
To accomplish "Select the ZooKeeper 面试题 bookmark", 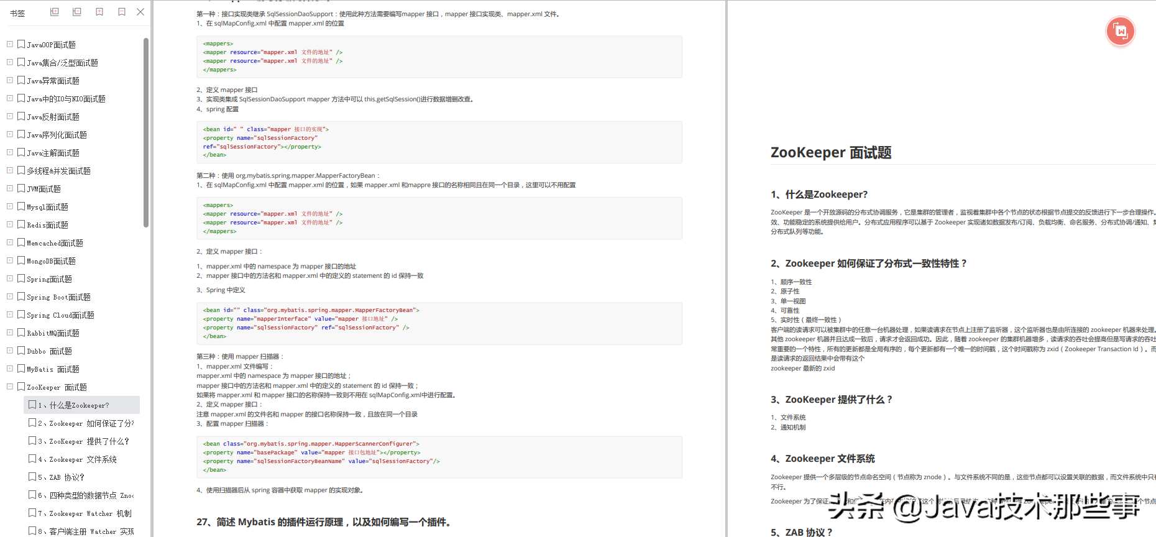I will click(x=57, y=387).
